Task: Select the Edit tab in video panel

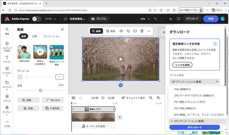Action: click(24, 36)
